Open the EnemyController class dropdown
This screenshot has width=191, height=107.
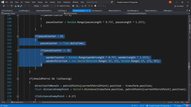[x=94, y=13]
